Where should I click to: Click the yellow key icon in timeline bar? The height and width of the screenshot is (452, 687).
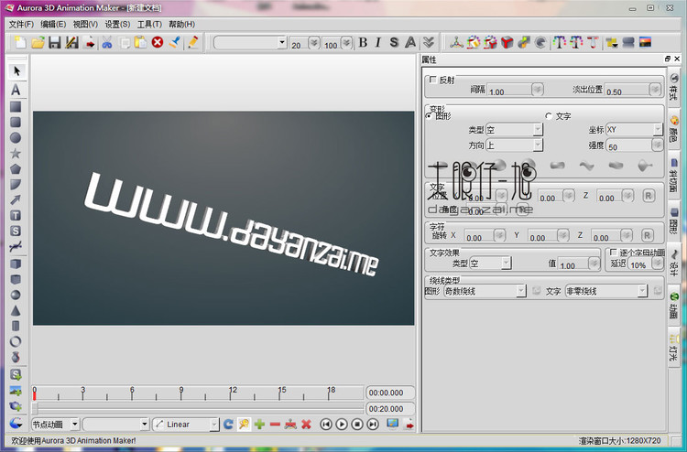pyautogui.click(x=244, y=424)
